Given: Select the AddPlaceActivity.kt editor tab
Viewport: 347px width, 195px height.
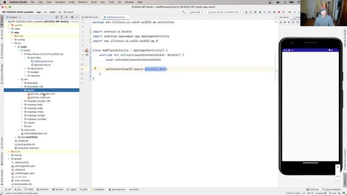Looking at the screenshot, I should point(115,17).
